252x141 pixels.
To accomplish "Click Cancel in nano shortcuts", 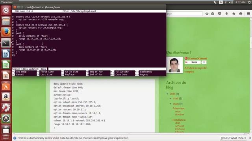I will click(x=20, y=74).
